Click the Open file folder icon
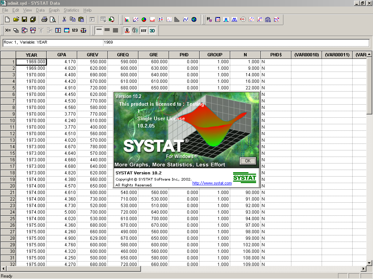The image size is (373, 279). click(16, 19)
